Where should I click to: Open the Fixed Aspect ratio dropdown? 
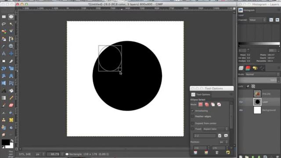(x=216, y=129)
